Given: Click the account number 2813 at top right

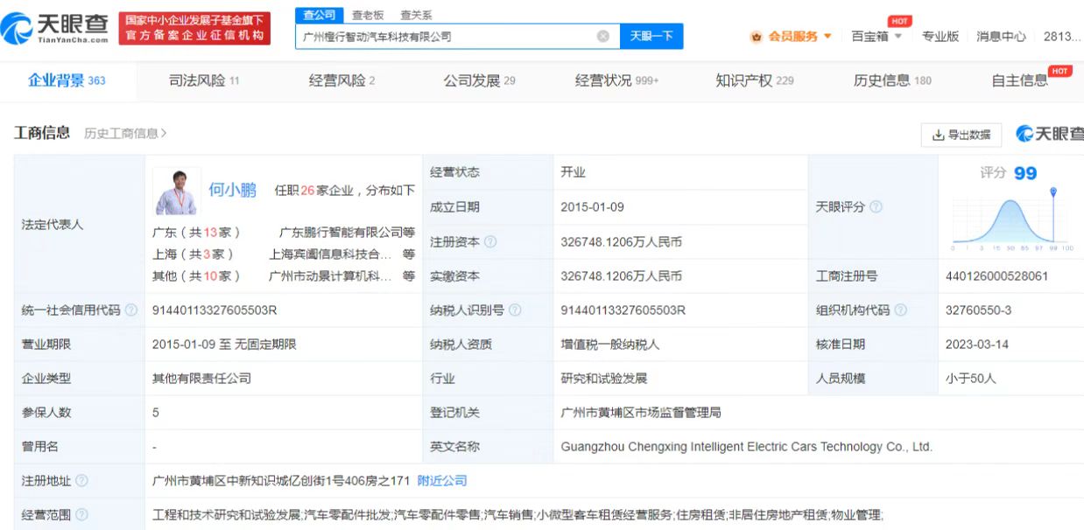Looking at the screenshot, I should point(1062,37).
